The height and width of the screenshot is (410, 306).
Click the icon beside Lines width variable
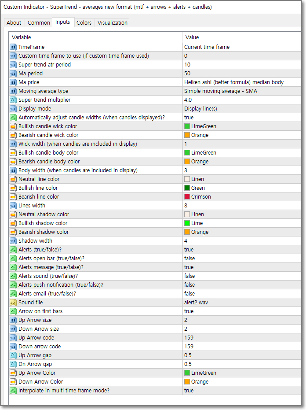pyautogui.click(x=13, y=206)
